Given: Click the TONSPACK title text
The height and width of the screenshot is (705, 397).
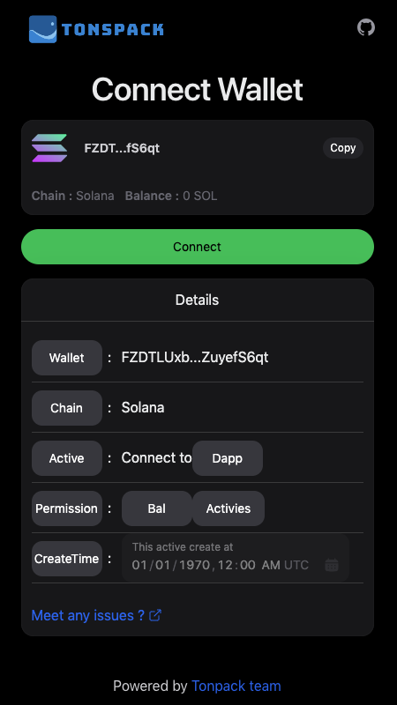Looking at the screenshot, I should pos(113,30).
